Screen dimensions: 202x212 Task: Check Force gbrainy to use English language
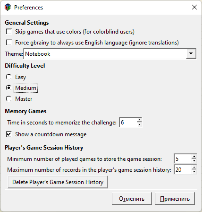coord(9,43)
